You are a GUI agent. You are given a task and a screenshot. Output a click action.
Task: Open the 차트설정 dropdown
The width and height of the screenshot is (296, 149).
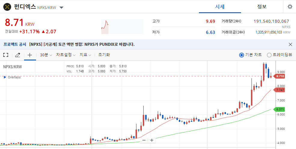pyautogui.click(x=66, y=55)
